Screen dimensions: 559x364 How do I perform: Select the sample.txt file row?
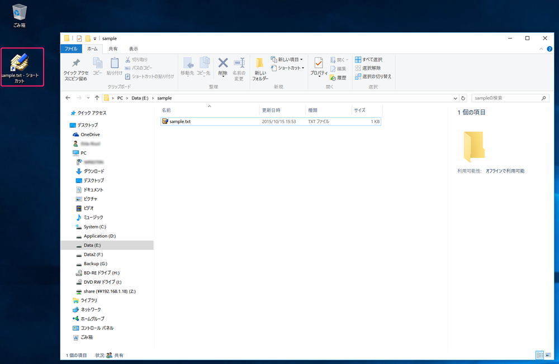pos(271,122)
